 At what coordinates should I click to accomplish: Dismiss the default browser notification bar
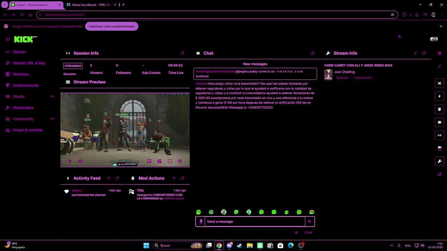(441, 26)
